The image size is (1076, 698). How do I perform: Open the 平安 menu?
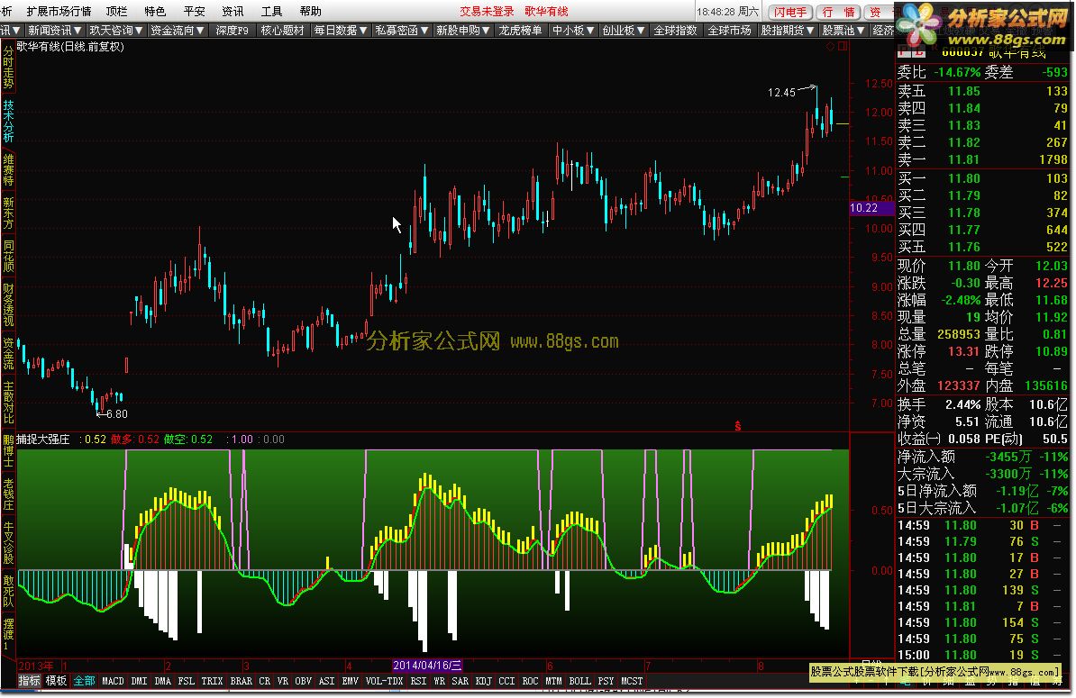(x=194, y=11)
